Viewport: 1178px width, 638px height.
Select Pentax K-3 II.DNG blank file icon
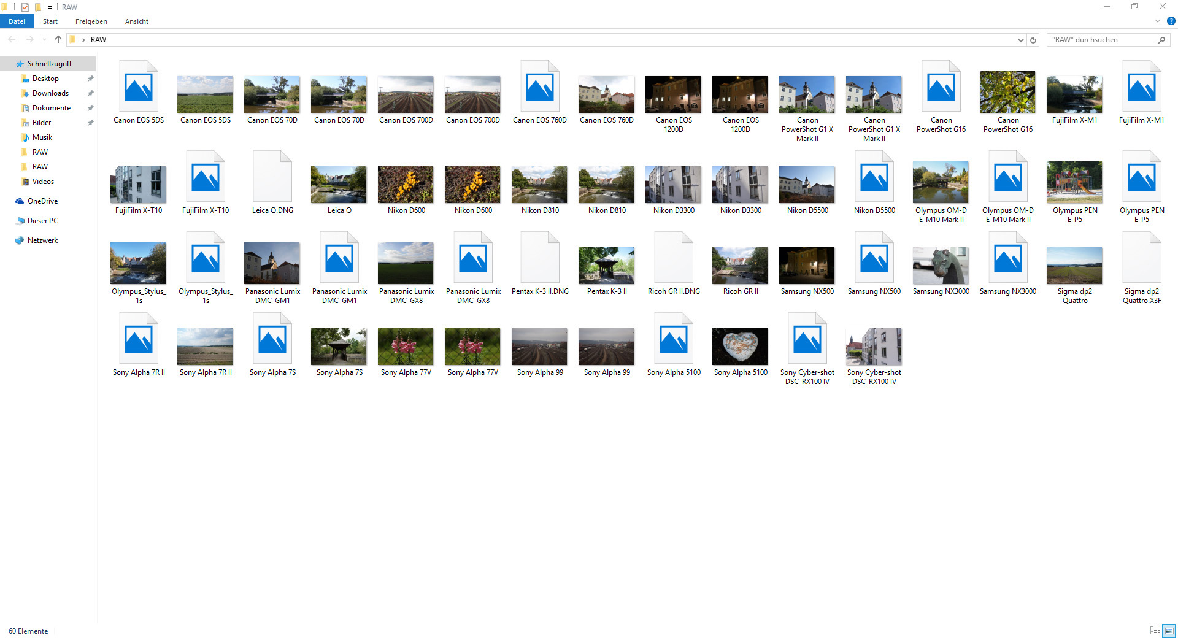click(540, 258)
